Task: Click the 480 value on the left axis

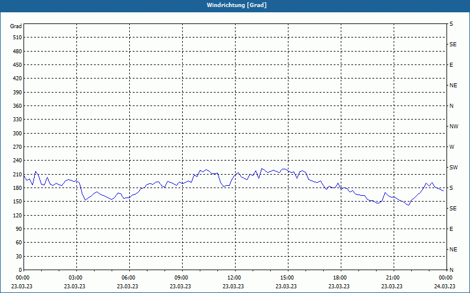Action: click(18, 51)
